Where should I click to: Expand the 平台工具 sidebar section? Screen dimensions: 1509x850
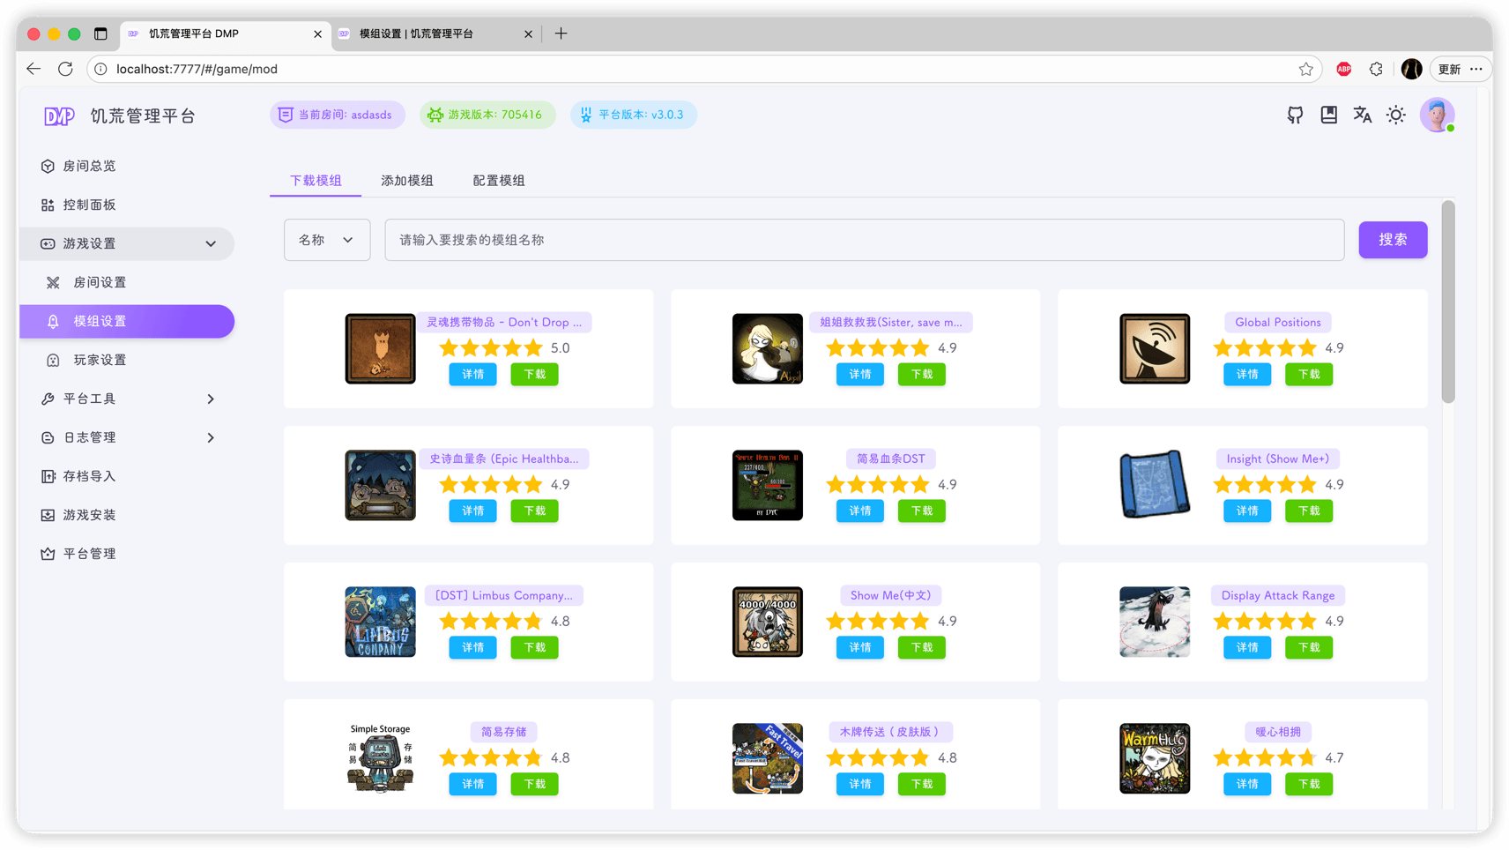point(210,399)
